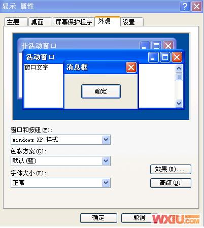Switch to the 桌面 tab
The height and width of the screenshot is (228, 204).
[x=40, y=22]
